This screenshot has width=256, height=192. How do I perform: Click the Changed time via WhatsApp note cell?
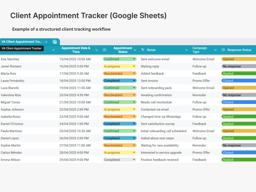tap(161, 116)
